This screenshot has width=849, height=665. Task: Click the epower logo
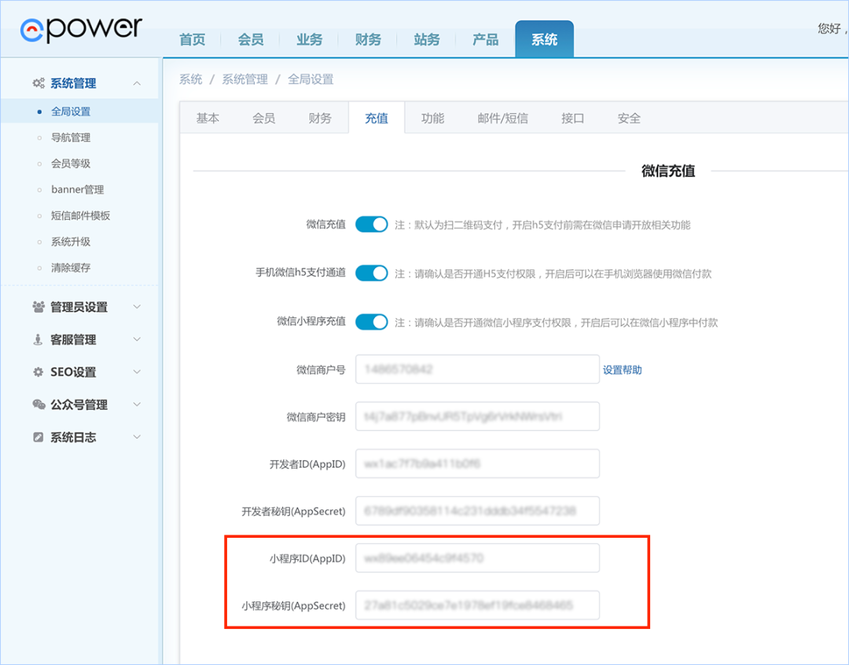[81, 30]
